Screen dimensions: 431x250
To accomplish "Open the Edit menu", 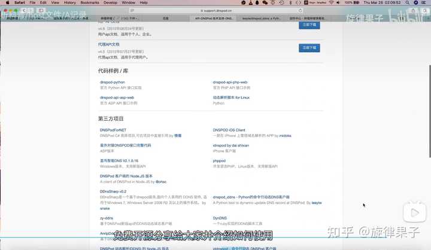I will point(43,2).
